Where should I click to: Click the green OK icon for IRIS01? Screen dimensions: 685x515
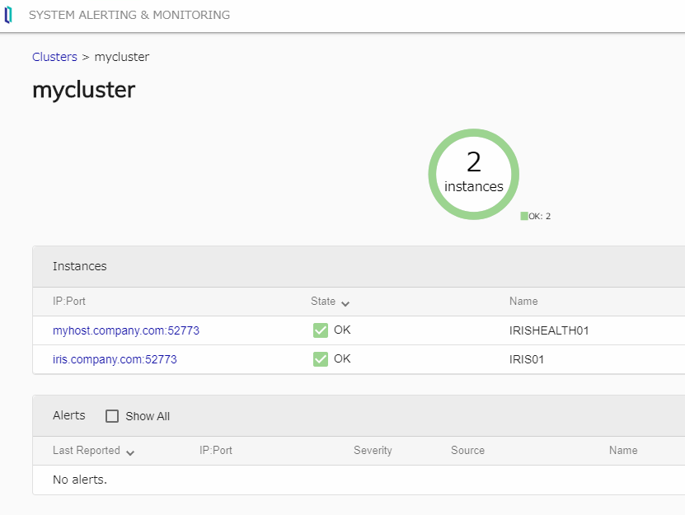point(321,359)
